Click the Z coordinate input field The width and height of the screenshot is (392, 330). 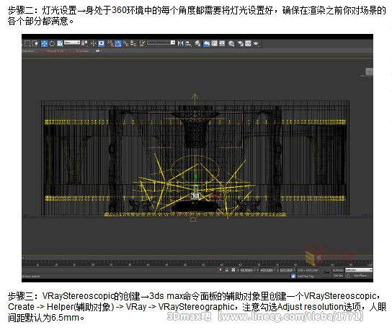click(286, 270)
